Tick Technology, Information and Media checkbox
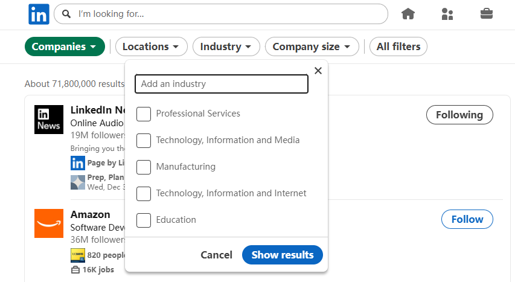 click(x=144, y=141)
